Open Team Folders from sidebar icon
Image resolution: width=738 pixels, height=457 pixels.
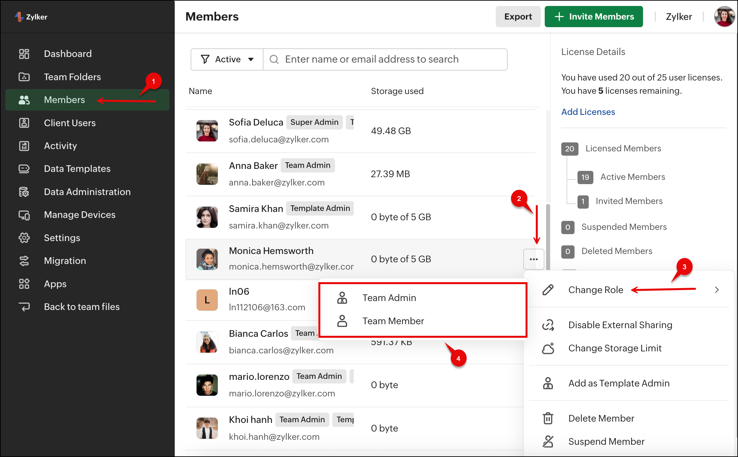(24, 77)
